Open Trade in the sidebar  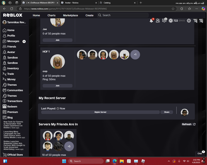(8, 74)
